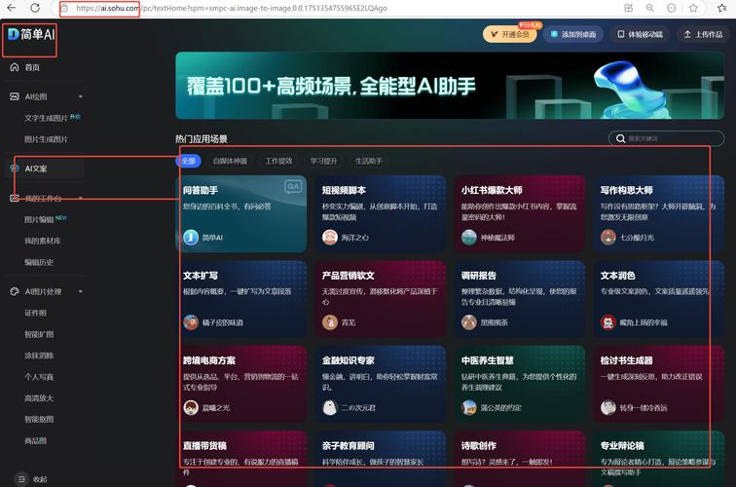This screenshot has width=736, height=487.
Task: Zoom the page via the magnifier icon in the browser toolbar
Action: (650, 8)
